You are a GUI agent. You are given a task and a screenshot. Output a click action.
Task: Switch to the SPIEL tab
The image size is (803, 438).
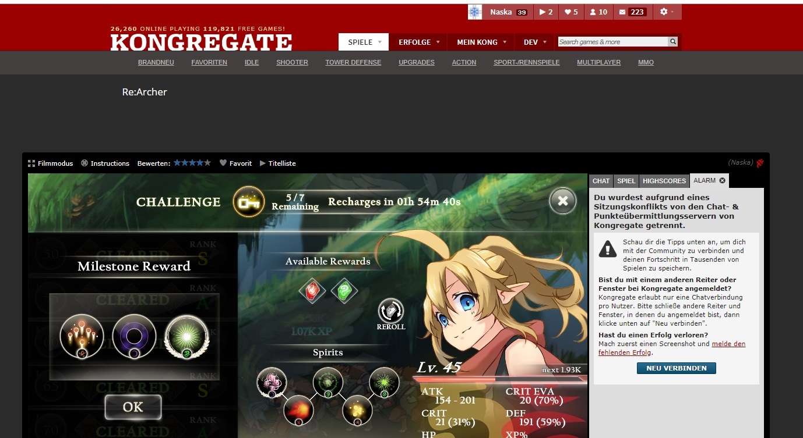tap(626, 181)
